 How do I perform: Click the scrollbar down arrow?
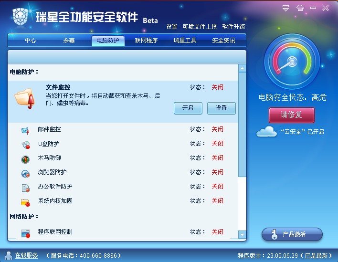(x=243, y=234)
